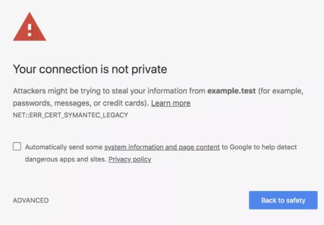Click the "Automatically send some" label text
The height and width of the screenshot is (225, 324).
click(x=64, y=147)
